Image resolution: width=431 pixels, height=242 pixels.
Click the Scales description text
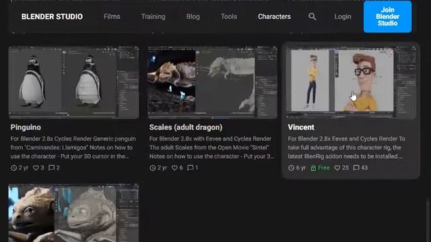point(211,148)
